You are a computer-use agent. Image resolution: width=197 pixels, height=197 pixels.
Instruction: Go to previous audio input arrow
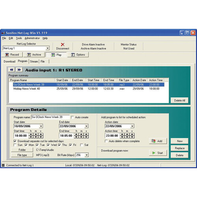click(x=11, y=70)
